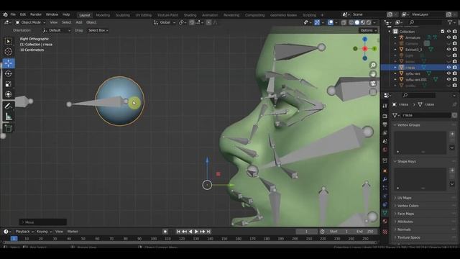Image resolution: width=460 pixels, height=259 pixels.
Task: Switch perspective/orthographic grid icon
Action: click(x=373, y=92)
